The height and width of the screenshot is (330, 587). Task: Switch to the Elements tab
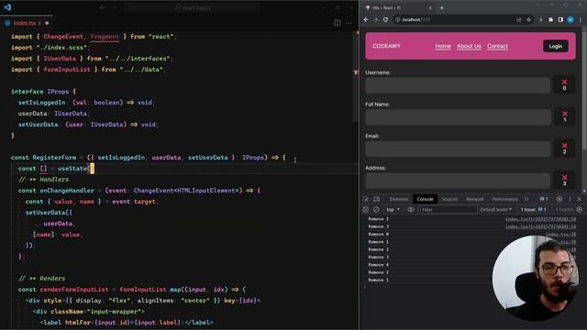click(399, 200)
